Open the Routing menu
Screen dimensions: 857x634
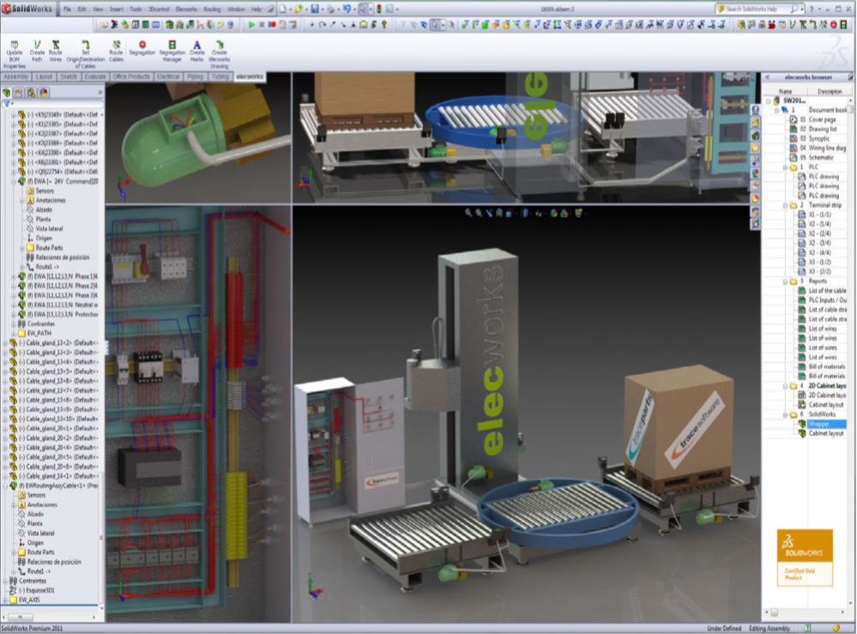[212, 9]
